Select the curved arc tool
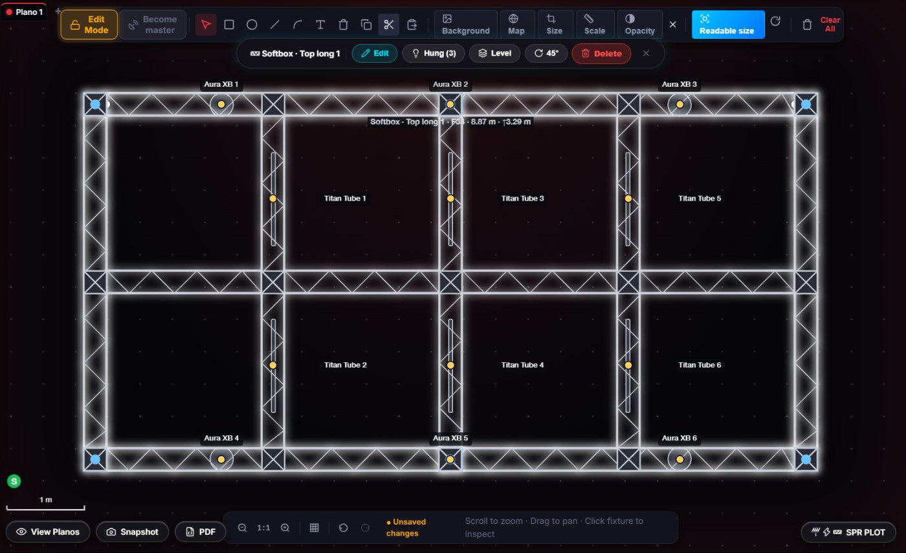 coord(298,25)
